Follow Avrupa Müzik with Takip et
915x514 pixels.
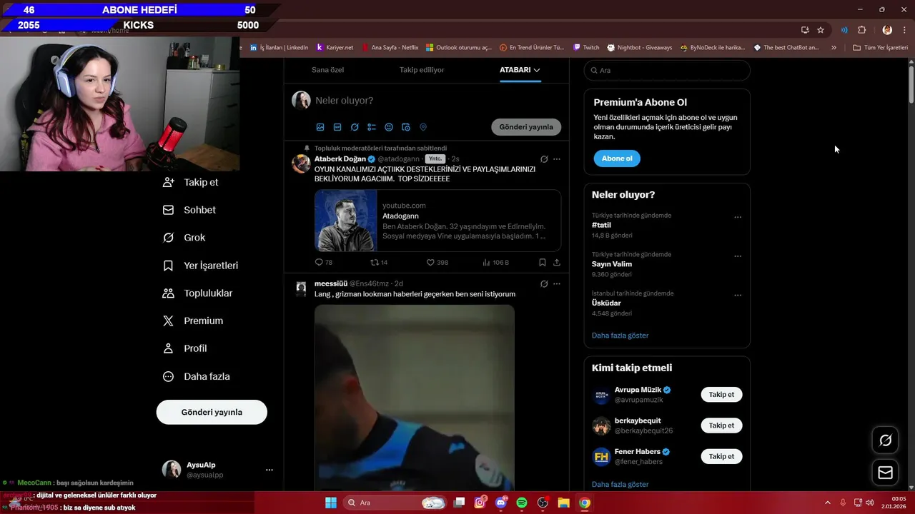721,395
